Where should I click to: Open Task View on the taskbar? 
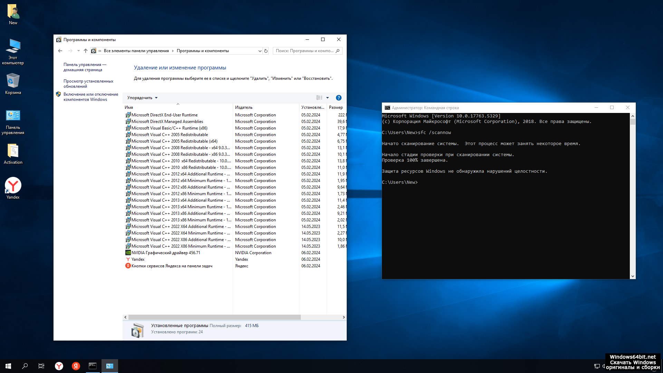tap(41, 366)
